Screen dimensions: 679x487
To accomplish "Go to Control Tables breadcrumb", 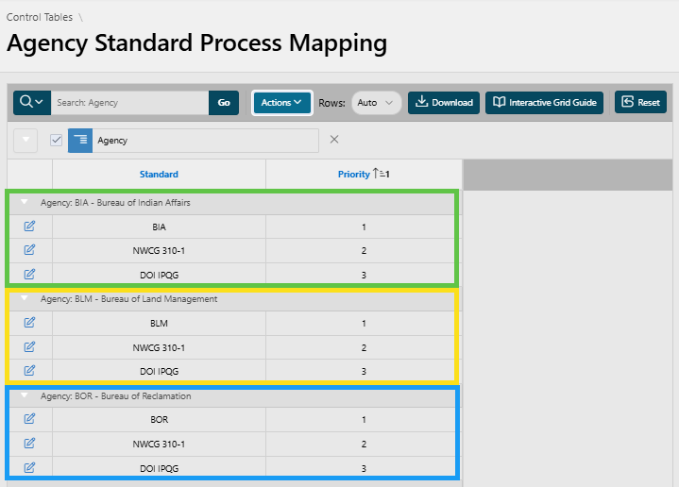I will click(x=39, y=17).
